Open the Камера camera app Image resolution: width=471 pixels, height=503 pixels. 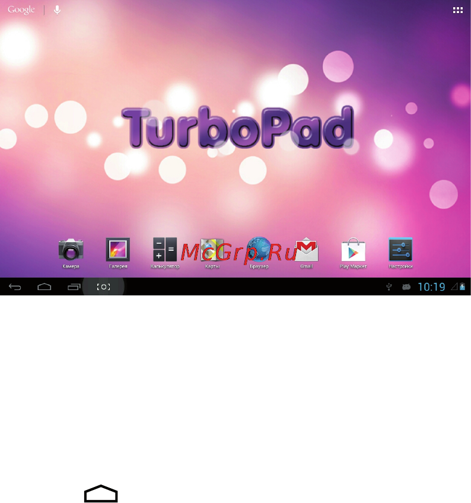pos(71,253)
